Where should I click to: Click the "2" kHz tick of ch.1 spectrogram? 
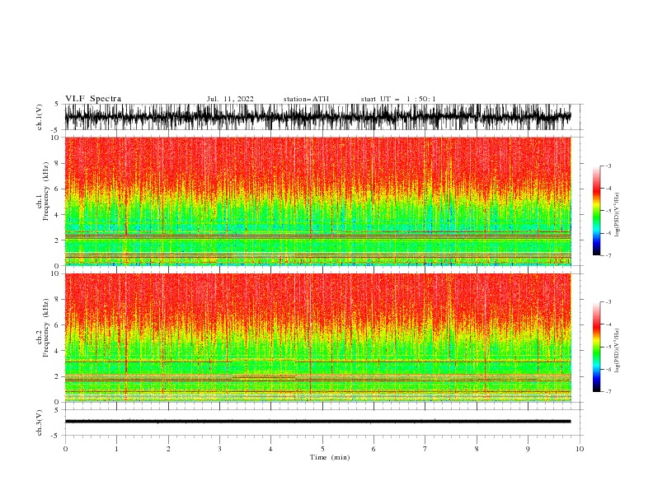click(58, 240)
